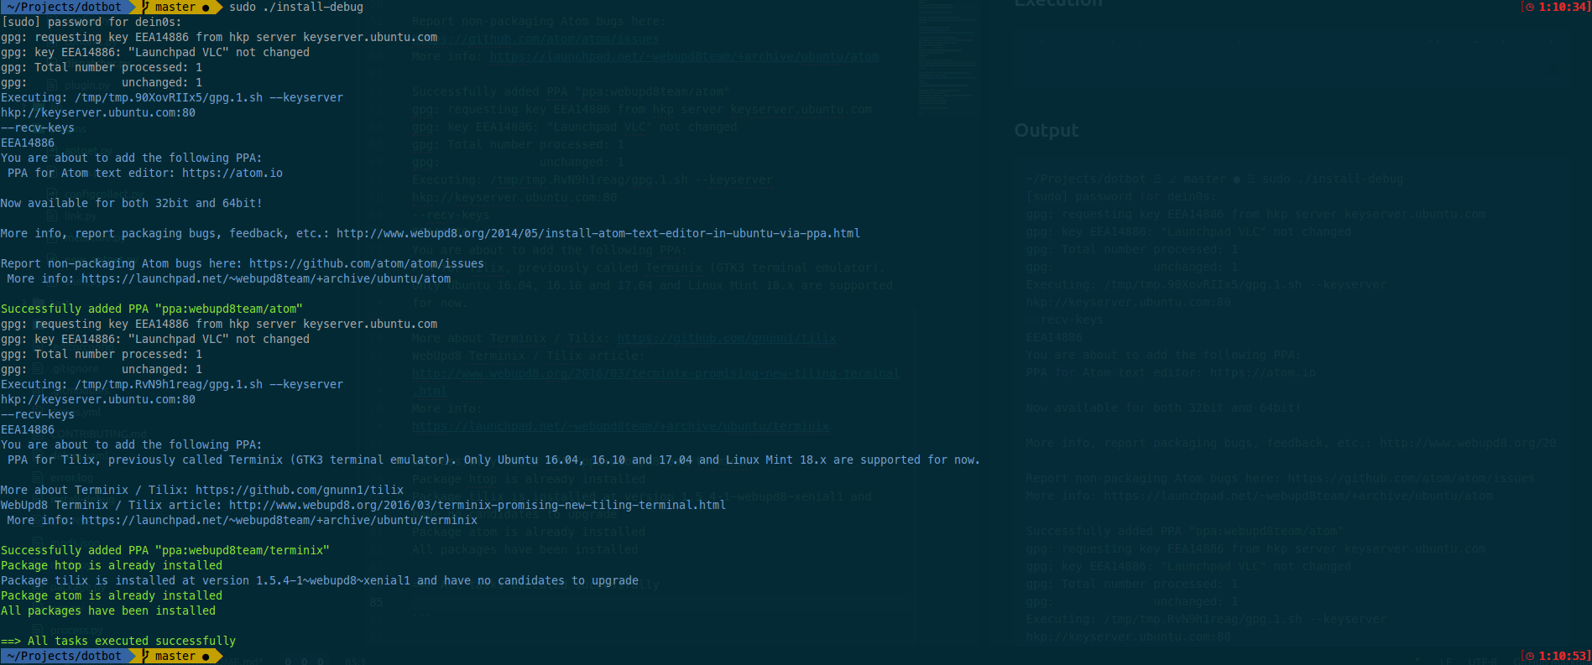Open the github.com/gnunn1/tilix link in terminal
This screenshot has width=1592, height=665.
300,490
